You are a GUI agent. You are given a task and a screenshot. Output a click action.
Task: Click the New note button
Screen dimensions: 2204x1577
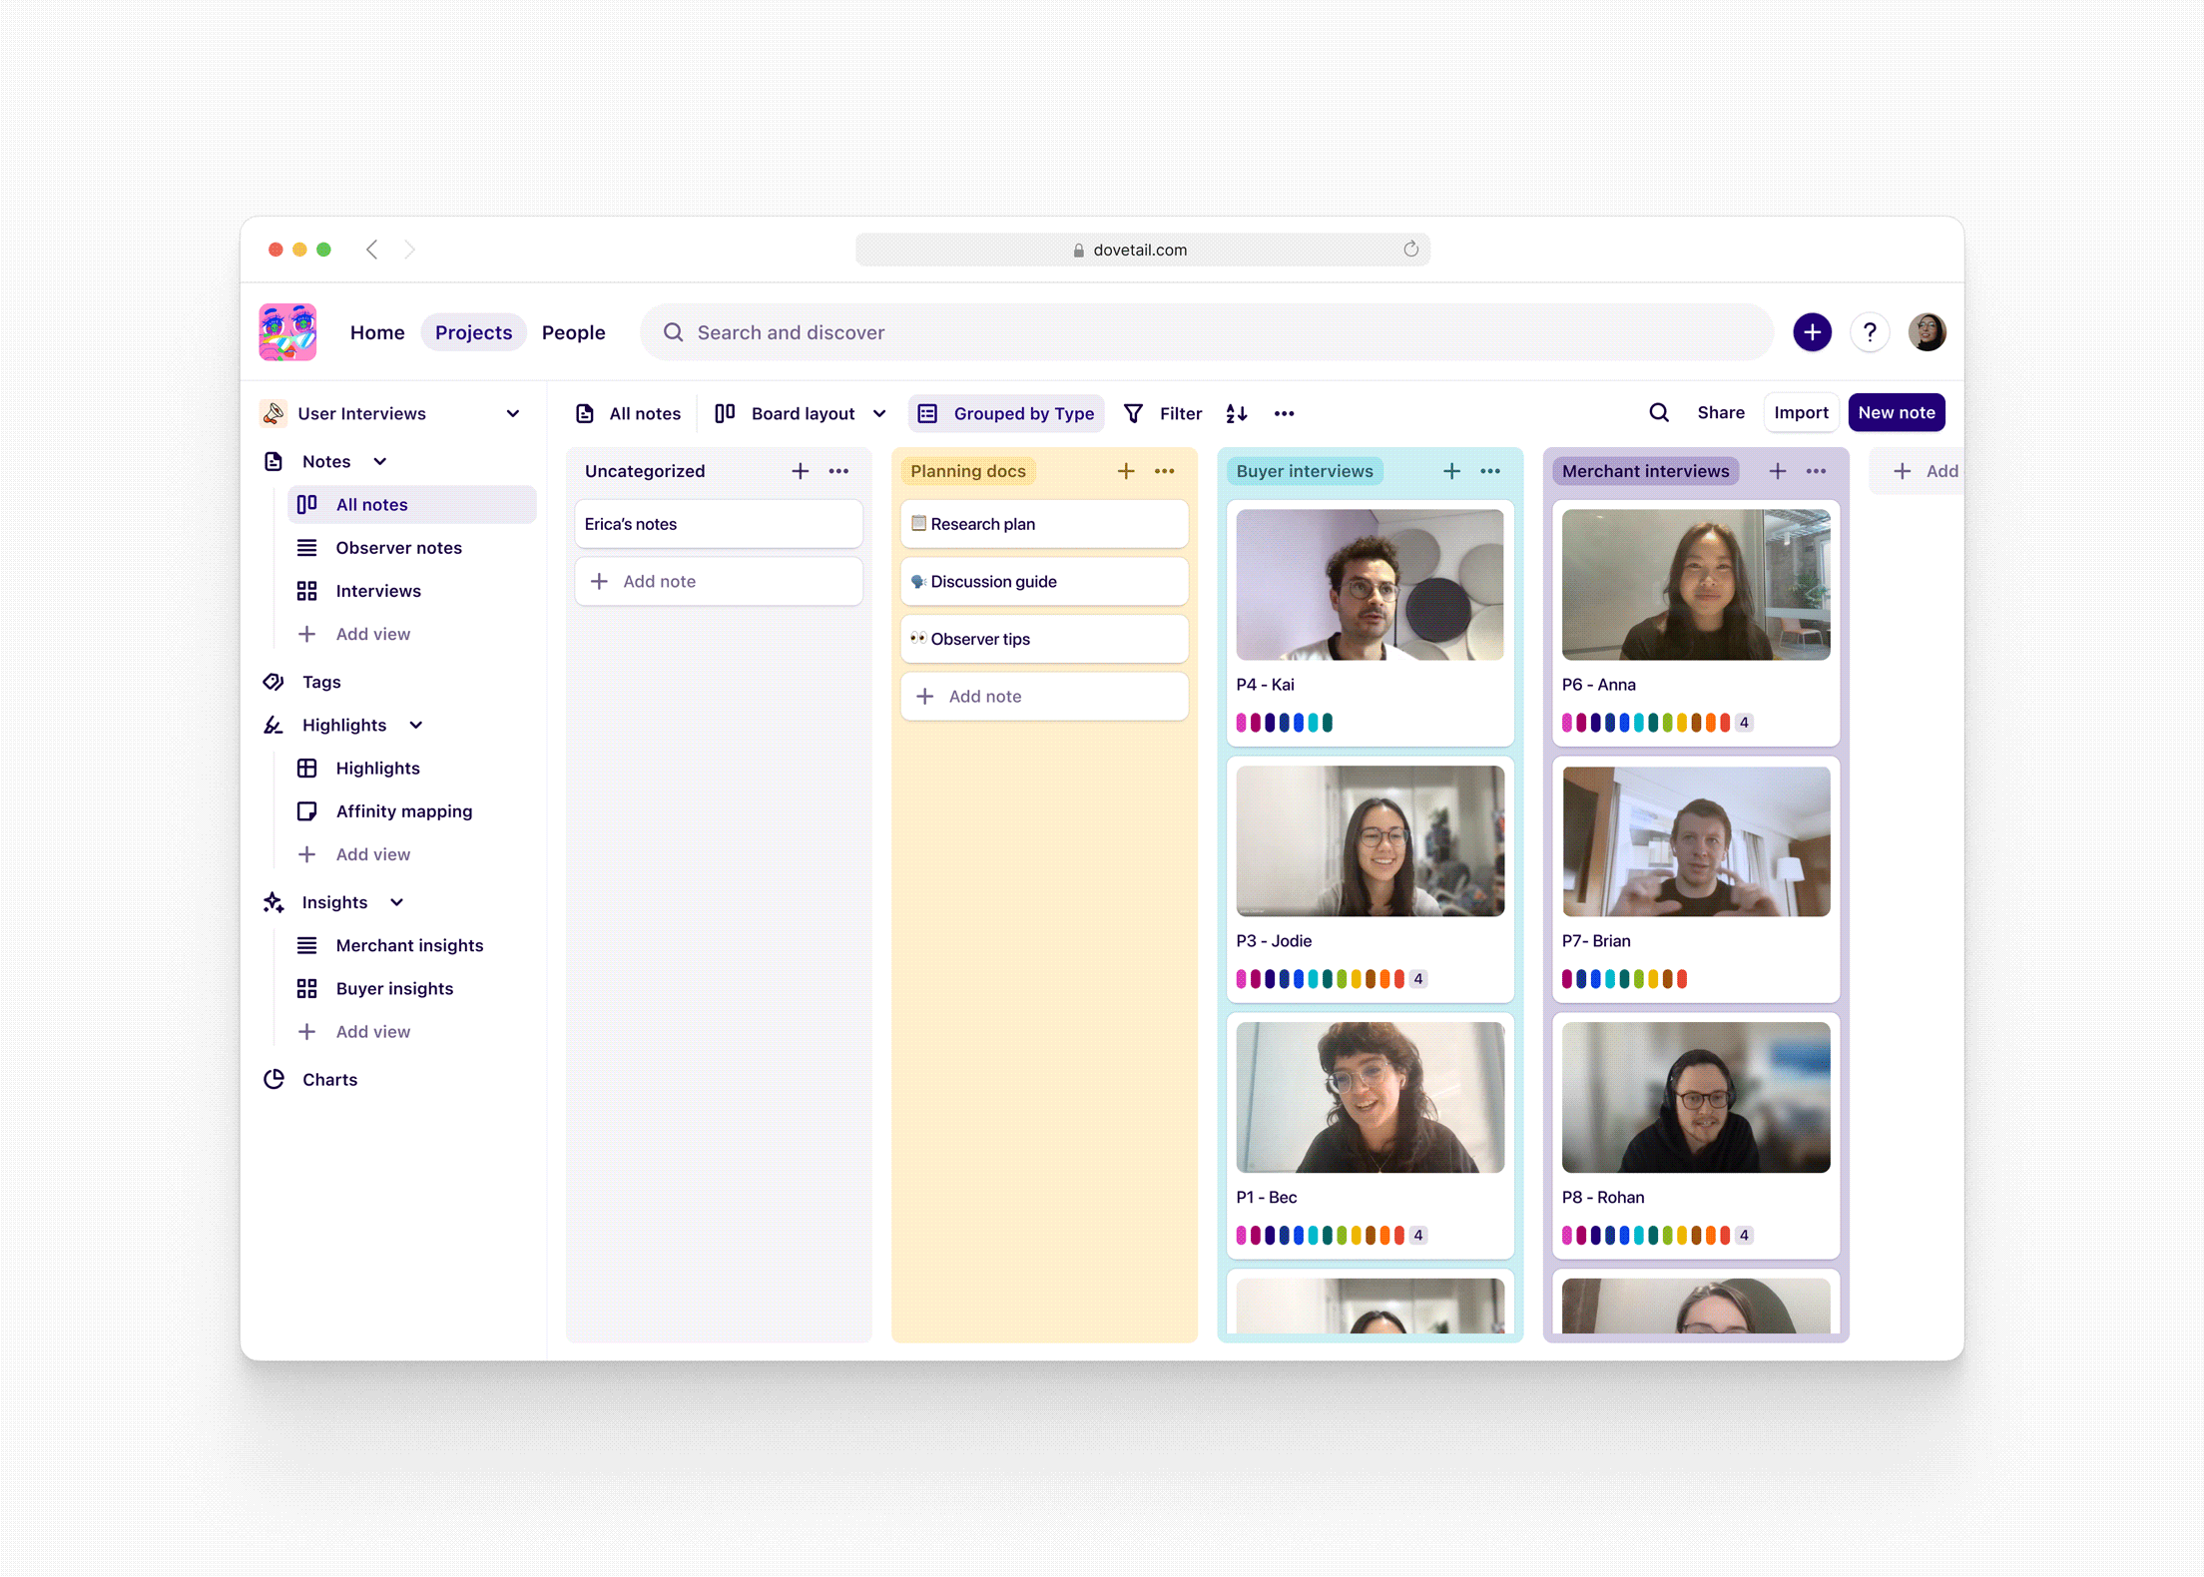[x=1896, y=413]
